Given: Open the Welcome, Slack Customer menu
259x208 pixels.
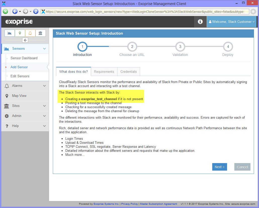Looking at the screenshot, I should 232,22.
